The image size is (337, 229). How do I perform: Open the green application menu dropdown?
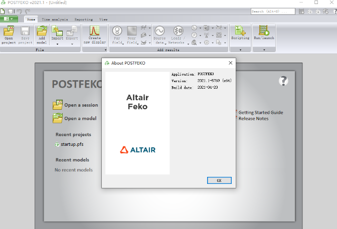click(x=10, y=19)
